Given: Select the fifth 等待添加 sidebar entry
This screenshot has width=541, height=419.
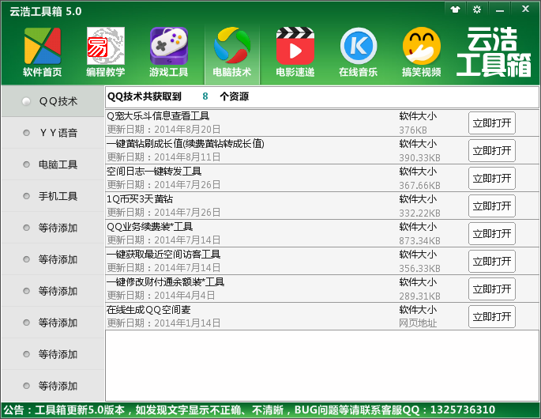Looking at the screenshot, I should 53,354.
